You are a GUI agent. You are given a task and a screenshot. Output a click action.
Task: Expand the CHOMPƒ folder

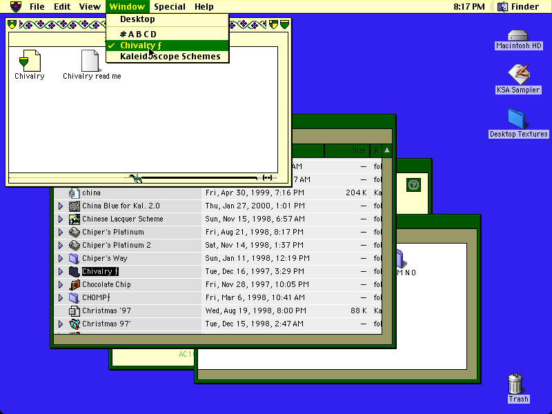61,298
